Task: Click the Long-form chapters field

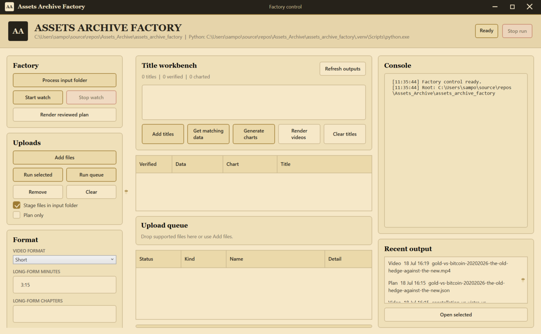Action: (64, 314)
